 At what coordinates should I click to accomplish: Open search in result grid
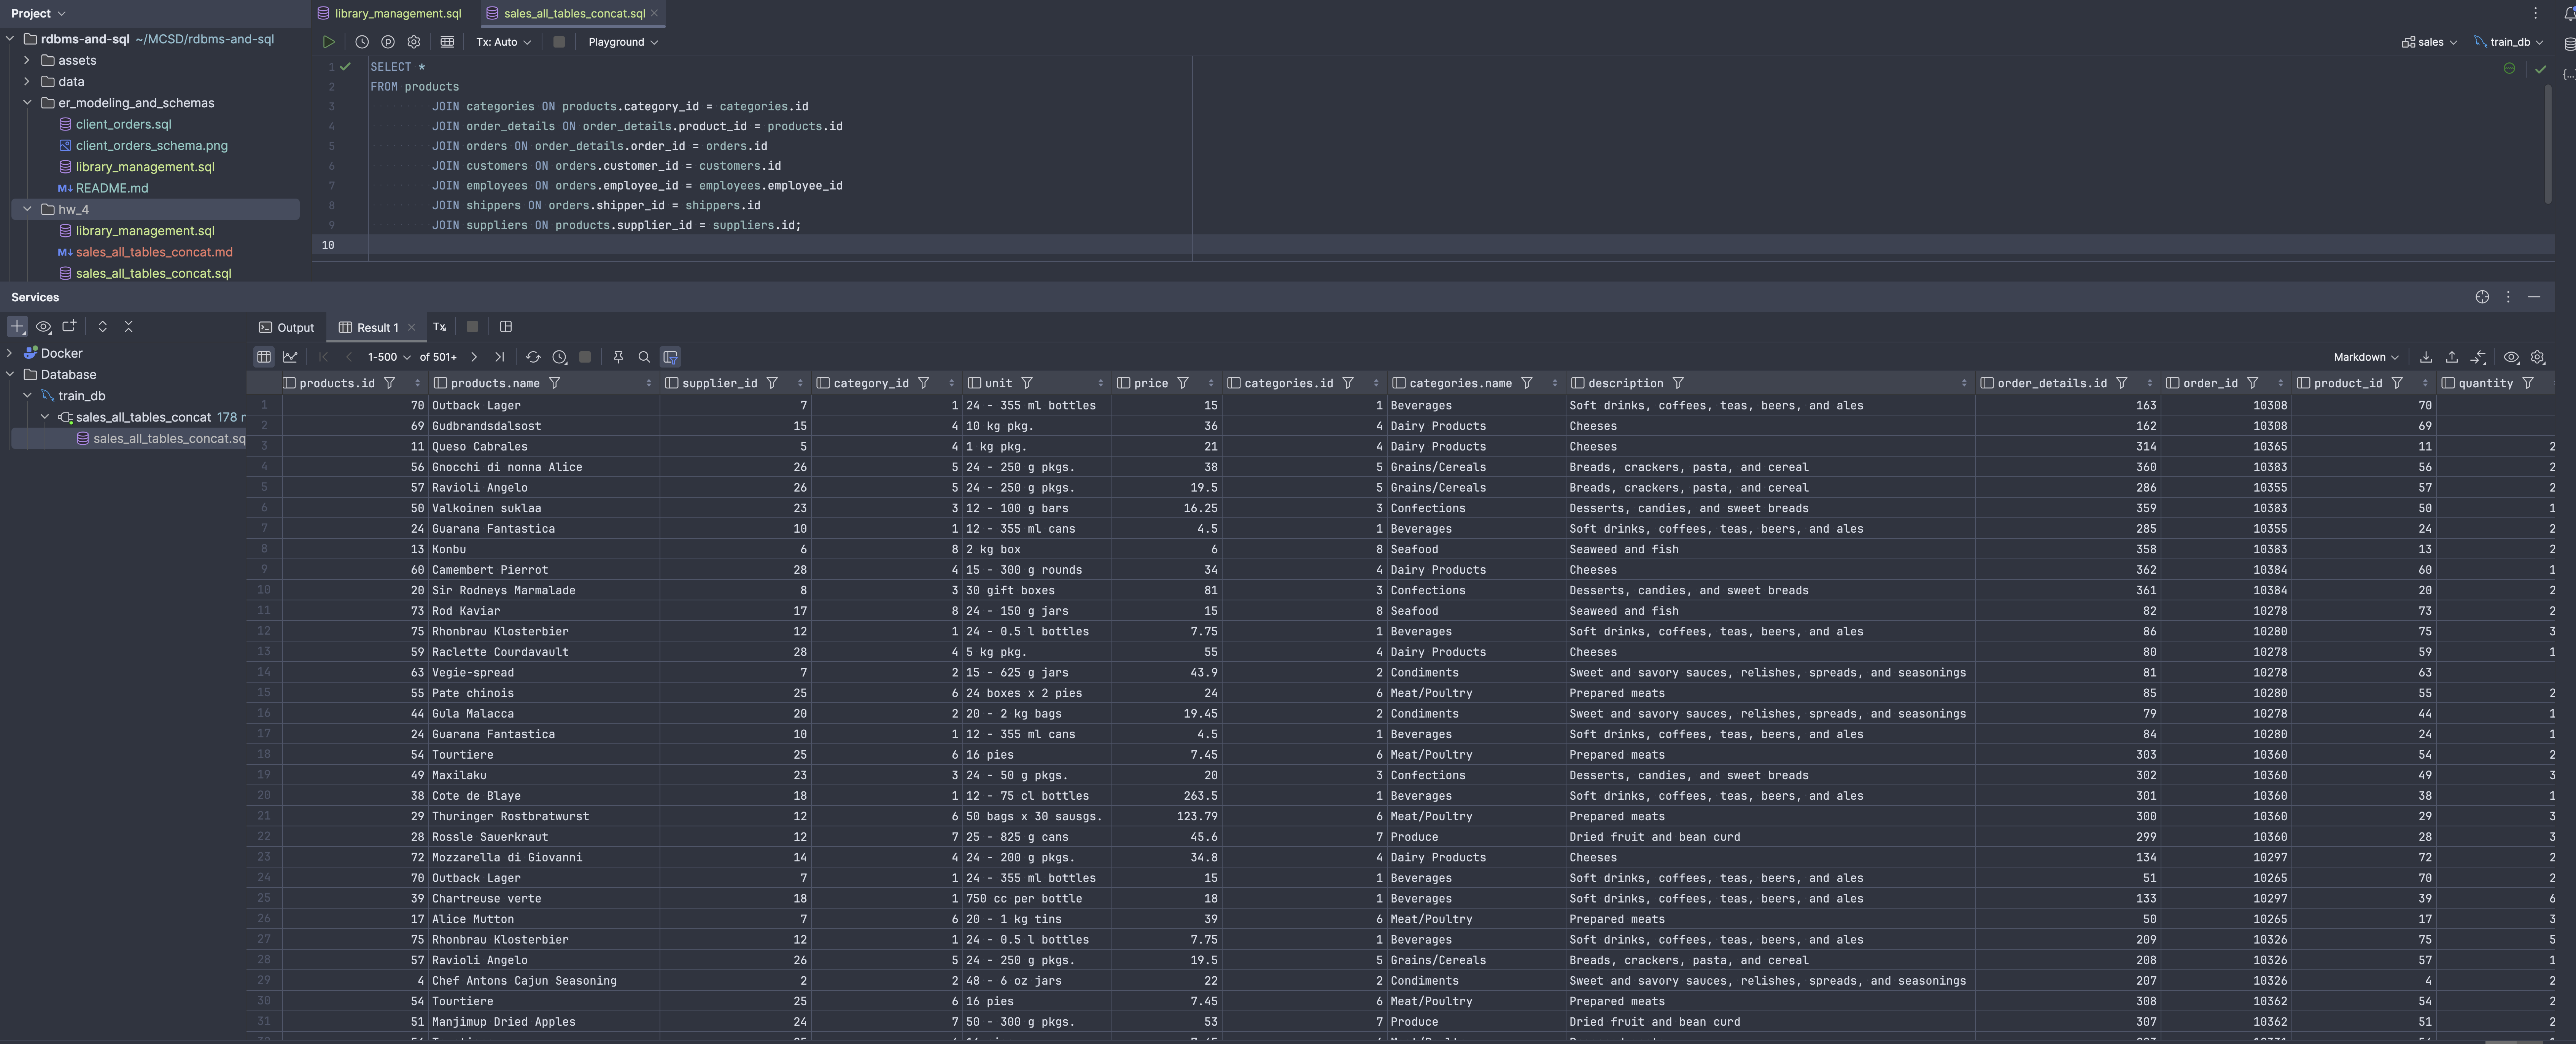tap(644, 357)
